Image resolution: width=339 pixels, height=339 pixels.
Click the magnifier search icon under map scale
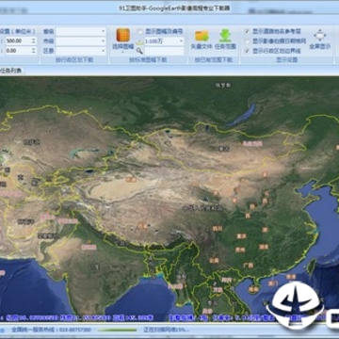click(139, 51)
